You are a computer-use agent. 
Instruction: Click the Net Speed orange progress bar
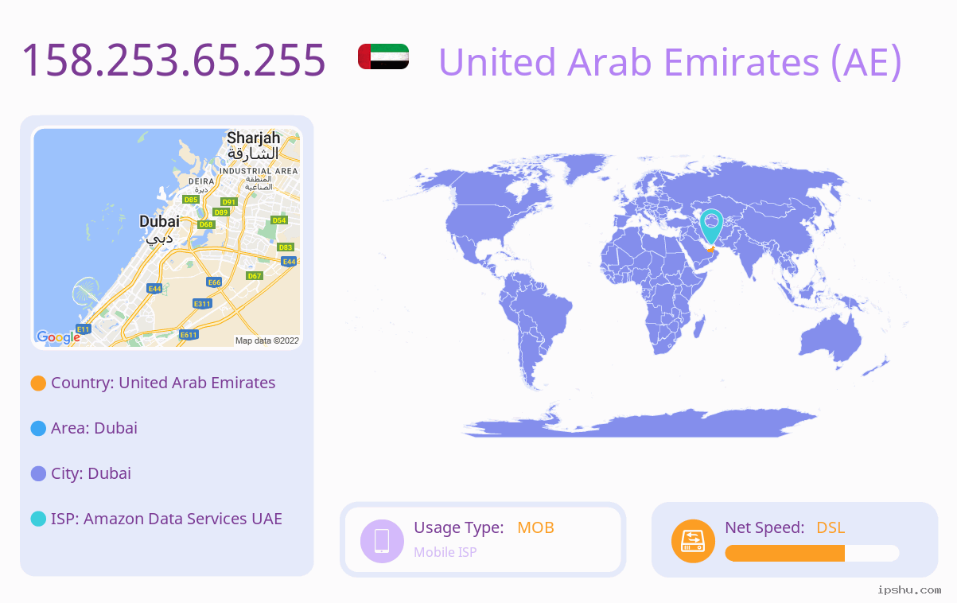[812, 553]
